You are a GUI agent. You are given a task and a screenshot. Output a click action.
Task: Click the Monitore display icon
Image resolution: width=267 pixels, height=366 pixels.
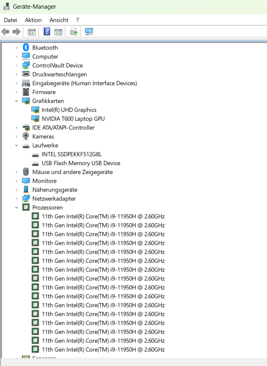(26, 181)
